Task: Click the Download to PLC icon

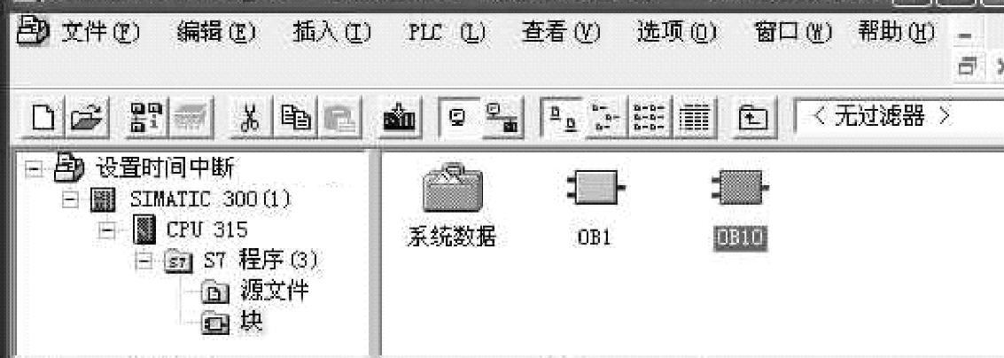Action: 399,118
